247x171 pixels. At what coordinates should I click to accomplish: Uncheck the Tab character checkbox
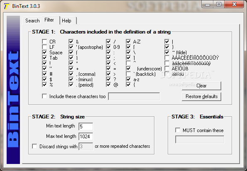[x=44, y=58]
